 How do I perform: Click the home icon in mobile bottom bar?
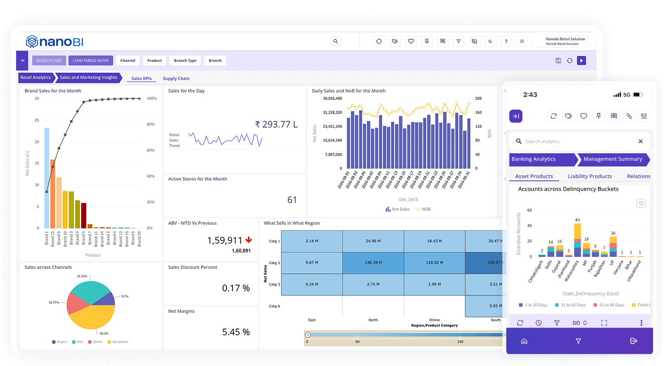(x=524, y=341)
